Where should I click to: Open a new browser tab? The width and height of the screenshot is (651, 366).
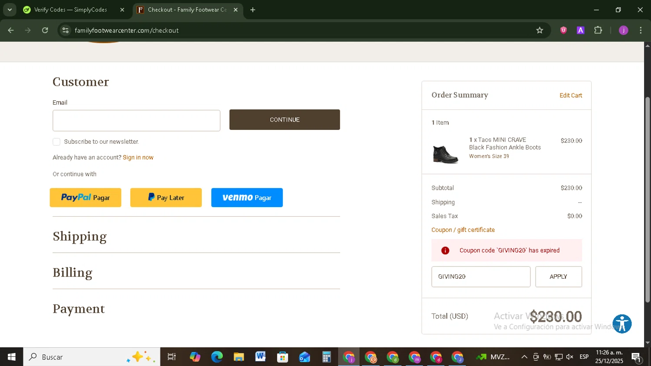pos(253,10)
